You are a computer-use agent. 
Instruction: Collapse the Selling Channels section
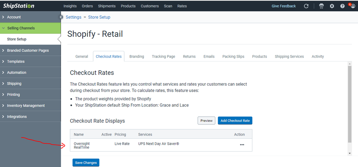click(21, 28)
